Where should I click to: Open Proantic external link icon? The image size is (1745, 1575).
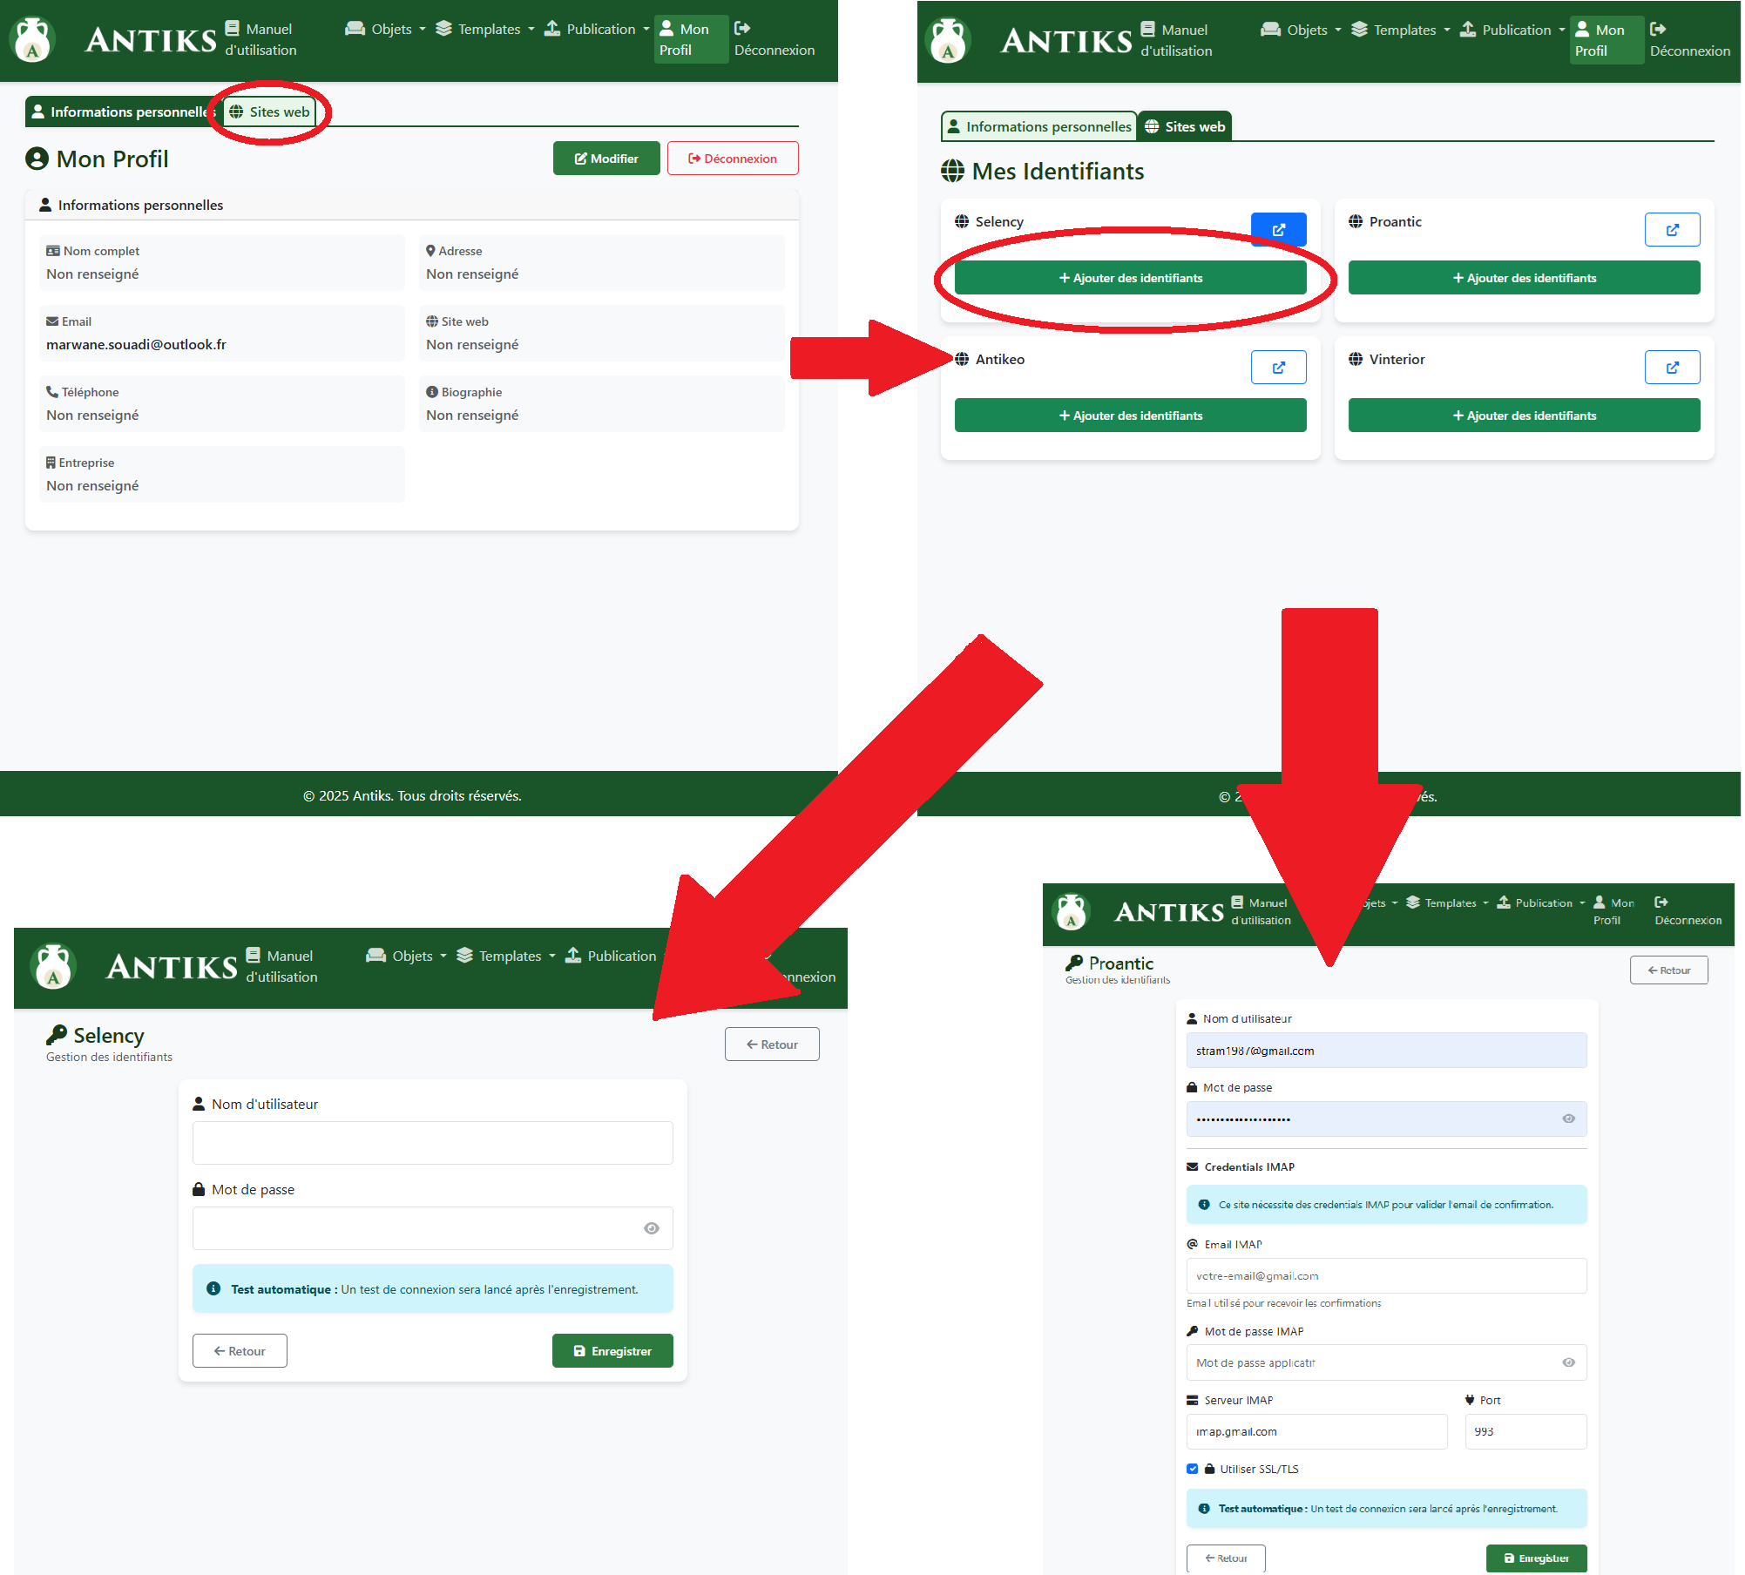pyautogui.click(x=1672, y=230)
